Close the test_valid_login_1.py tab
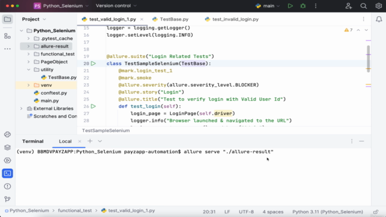The width and height of the screenshot is (386, 217). 142,19
